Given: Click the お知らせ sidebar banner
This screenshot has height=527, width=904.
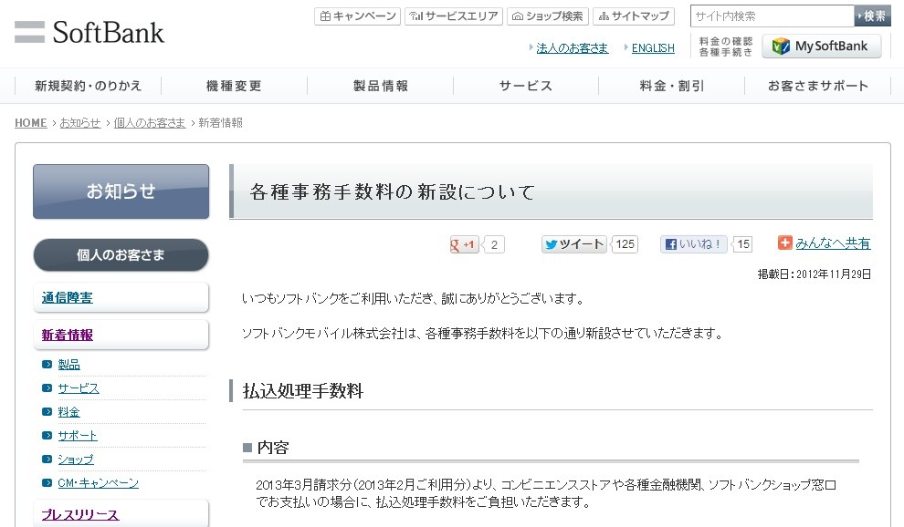Looking at the screenshot, I should (x=121, y=191).
